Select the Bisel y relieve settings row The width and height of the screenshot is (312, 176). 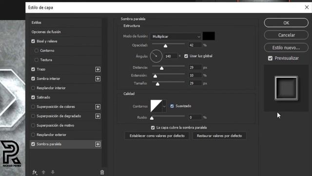click(x=65, y=41)
